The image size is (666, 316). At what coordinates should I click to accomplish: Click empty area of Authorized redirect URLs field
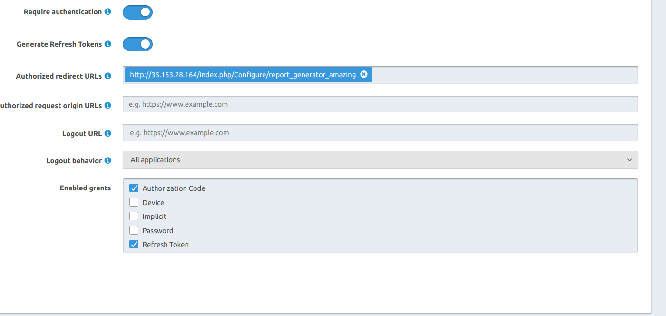coord(504,75)
